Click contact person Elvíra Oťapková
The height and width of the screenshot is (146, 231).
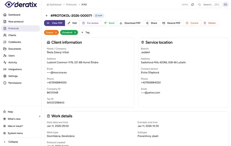coord(150,73)
